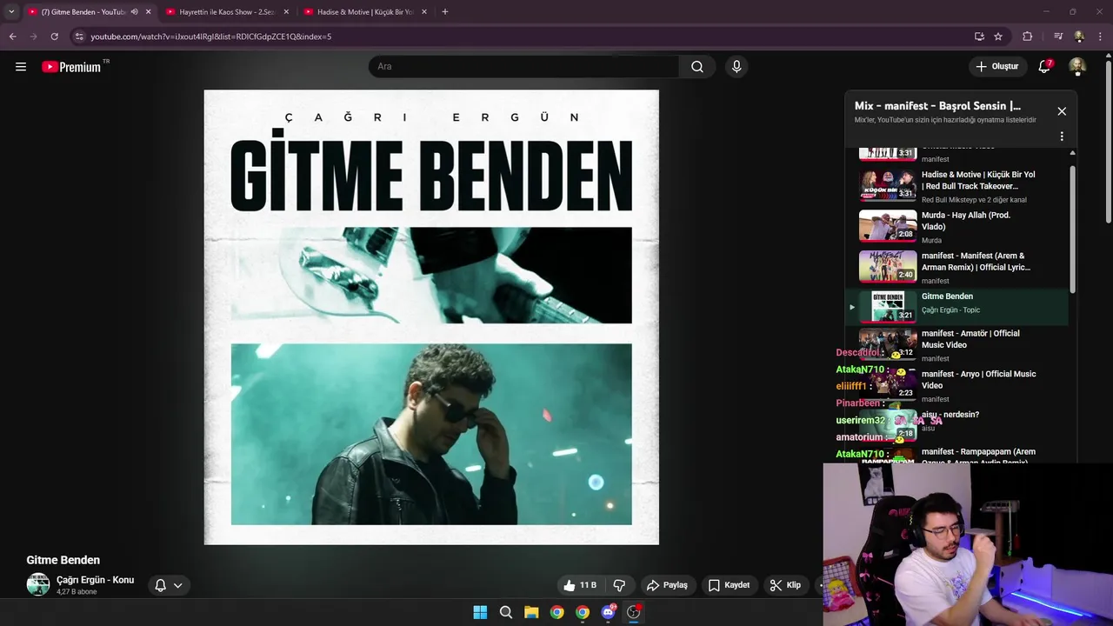Like the video with 11 B thumbs up
This screenshot has width=1113, height=626.
click(580, 585)
